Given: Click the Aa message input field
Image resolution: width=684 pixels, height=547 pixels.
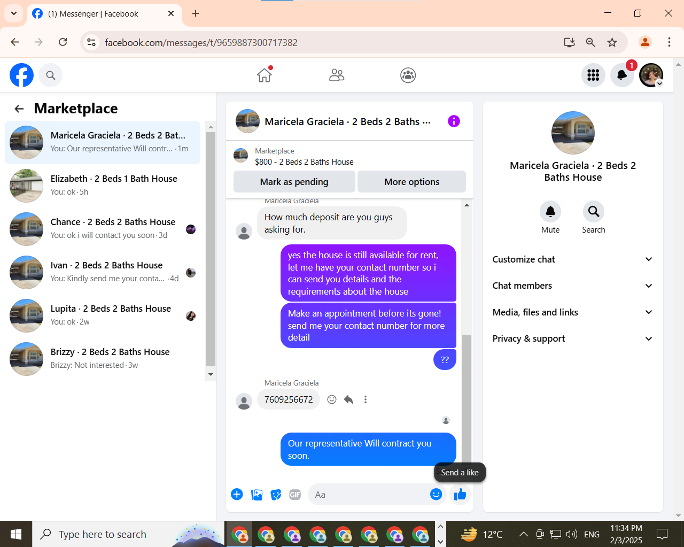Looking at the screenshot, I should (369, 495).
